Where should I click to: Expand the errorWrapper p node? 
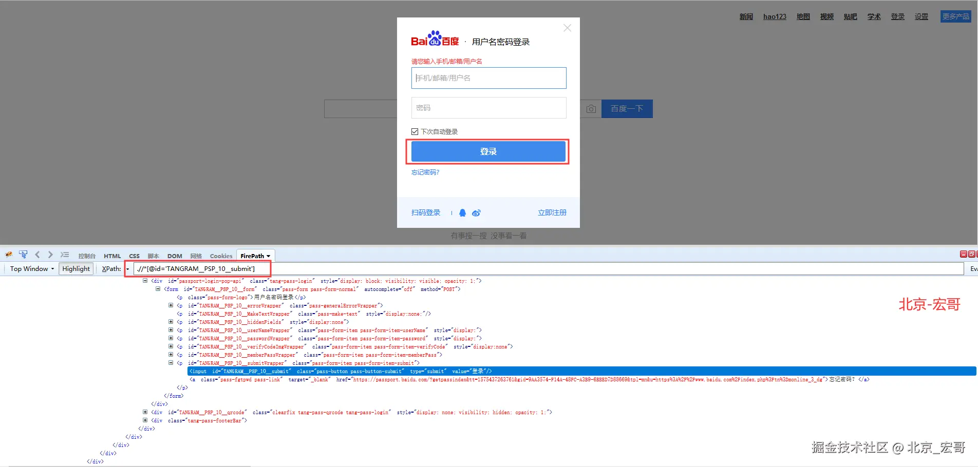point(171,305)
